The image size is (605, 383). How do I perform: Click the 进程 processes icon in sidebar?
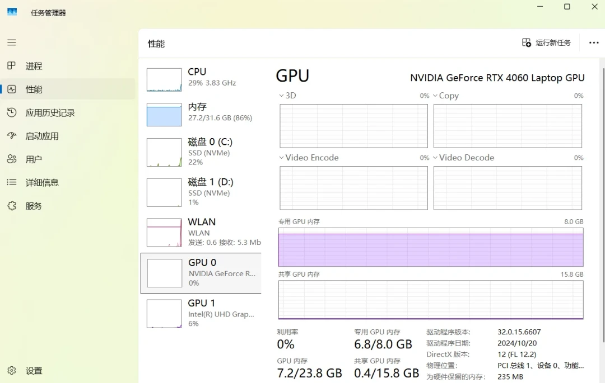click(x=12, y=66)
